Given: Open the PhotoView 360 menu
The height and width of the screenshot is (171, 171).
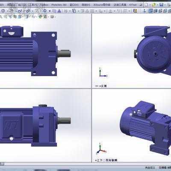Looking at the screenshot, I should [x=59, y=5].
